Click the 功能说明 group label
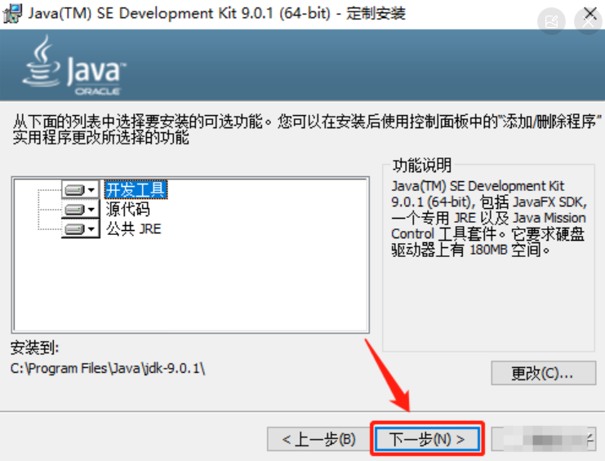Screen dimensions: 605x461 click(x=422, y=165)
